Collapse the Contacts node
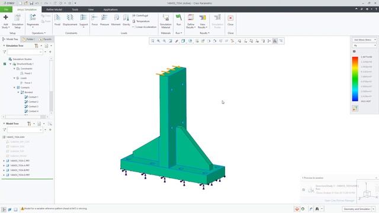This screenshot has height=213, width=379. [14, 88]
